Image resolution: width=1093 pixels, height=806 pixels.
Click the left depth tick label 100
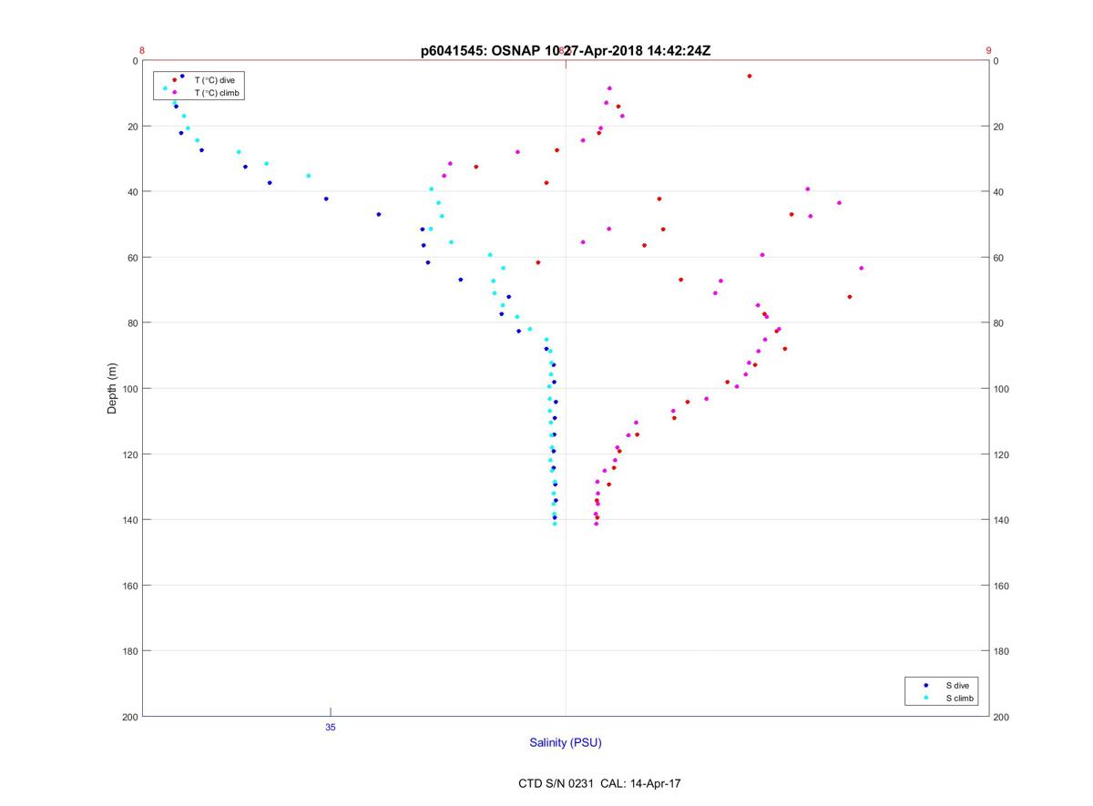(129, 389)
